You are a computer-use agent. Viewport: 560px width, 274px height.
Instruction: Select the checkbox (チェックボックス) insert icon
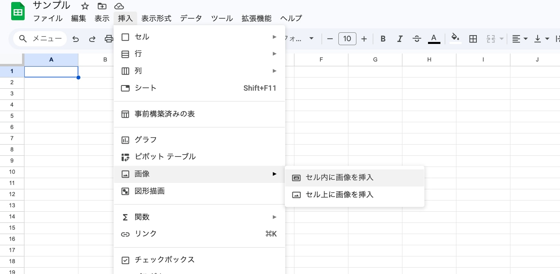(125, 260)
